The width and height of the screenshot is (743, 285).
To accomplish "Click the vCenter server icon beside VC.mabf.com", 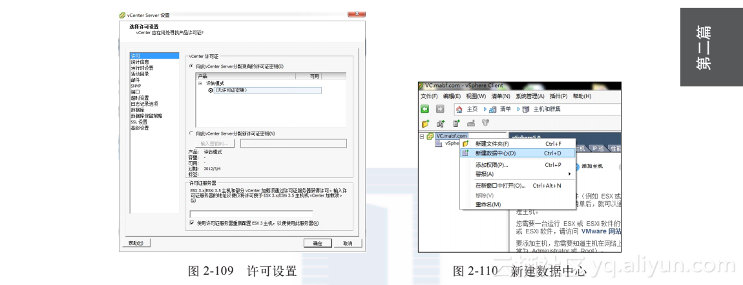I will point(430,136).
